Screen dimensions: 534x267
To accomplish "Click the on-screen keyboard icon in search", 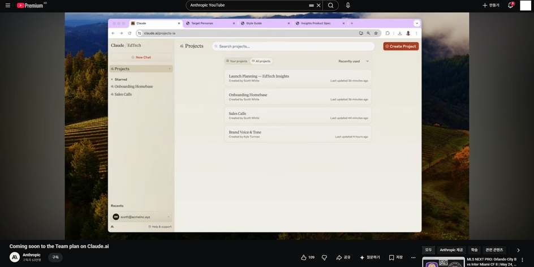I will [311, 6].
